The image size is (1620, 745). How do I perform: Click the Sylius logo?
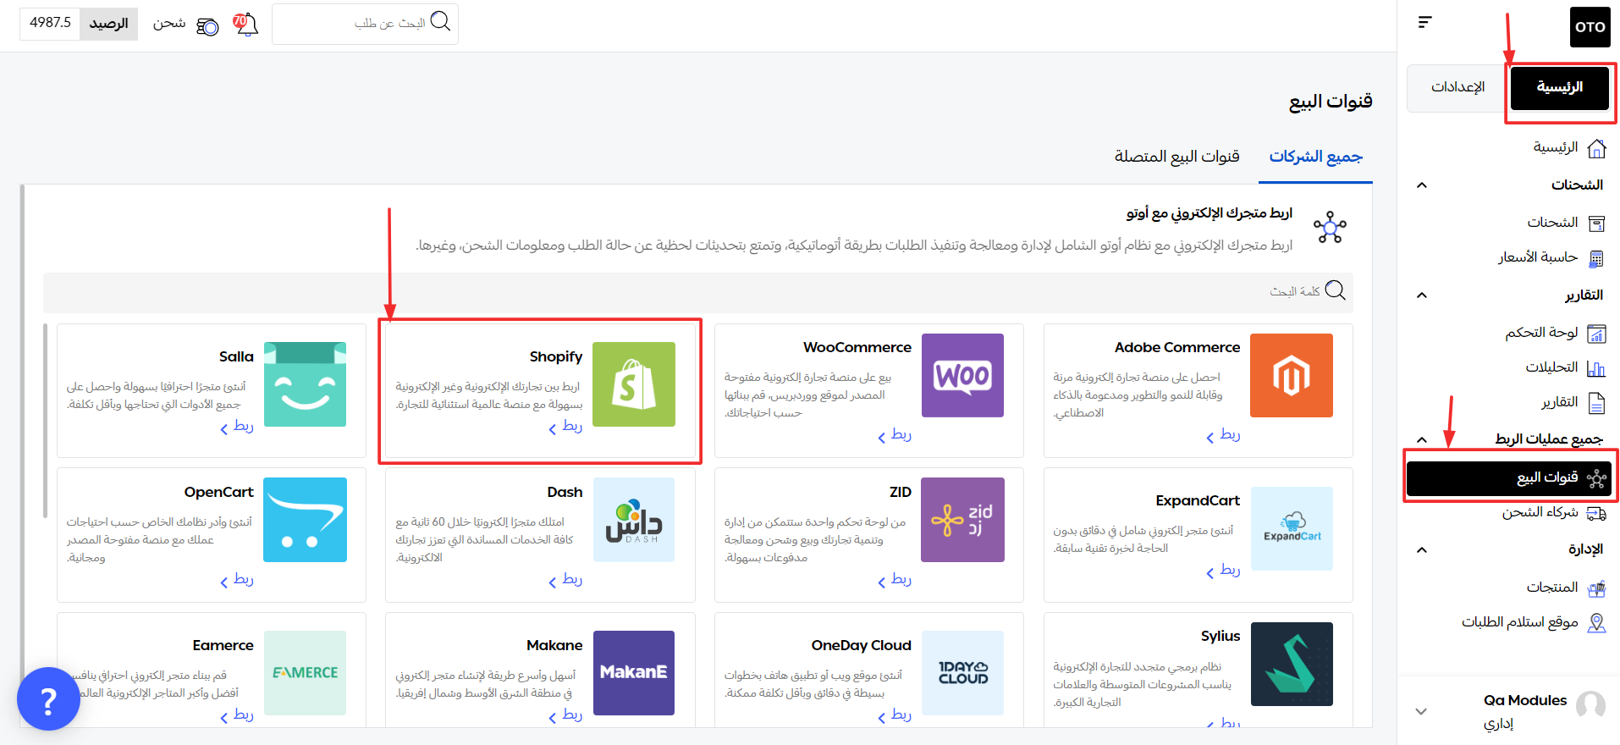click(x=1292, y=664)
